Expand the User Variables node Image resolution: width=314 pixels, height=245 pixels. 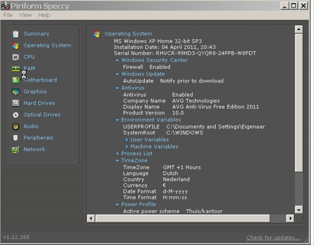pyautogui.click(x=126, y=140)
